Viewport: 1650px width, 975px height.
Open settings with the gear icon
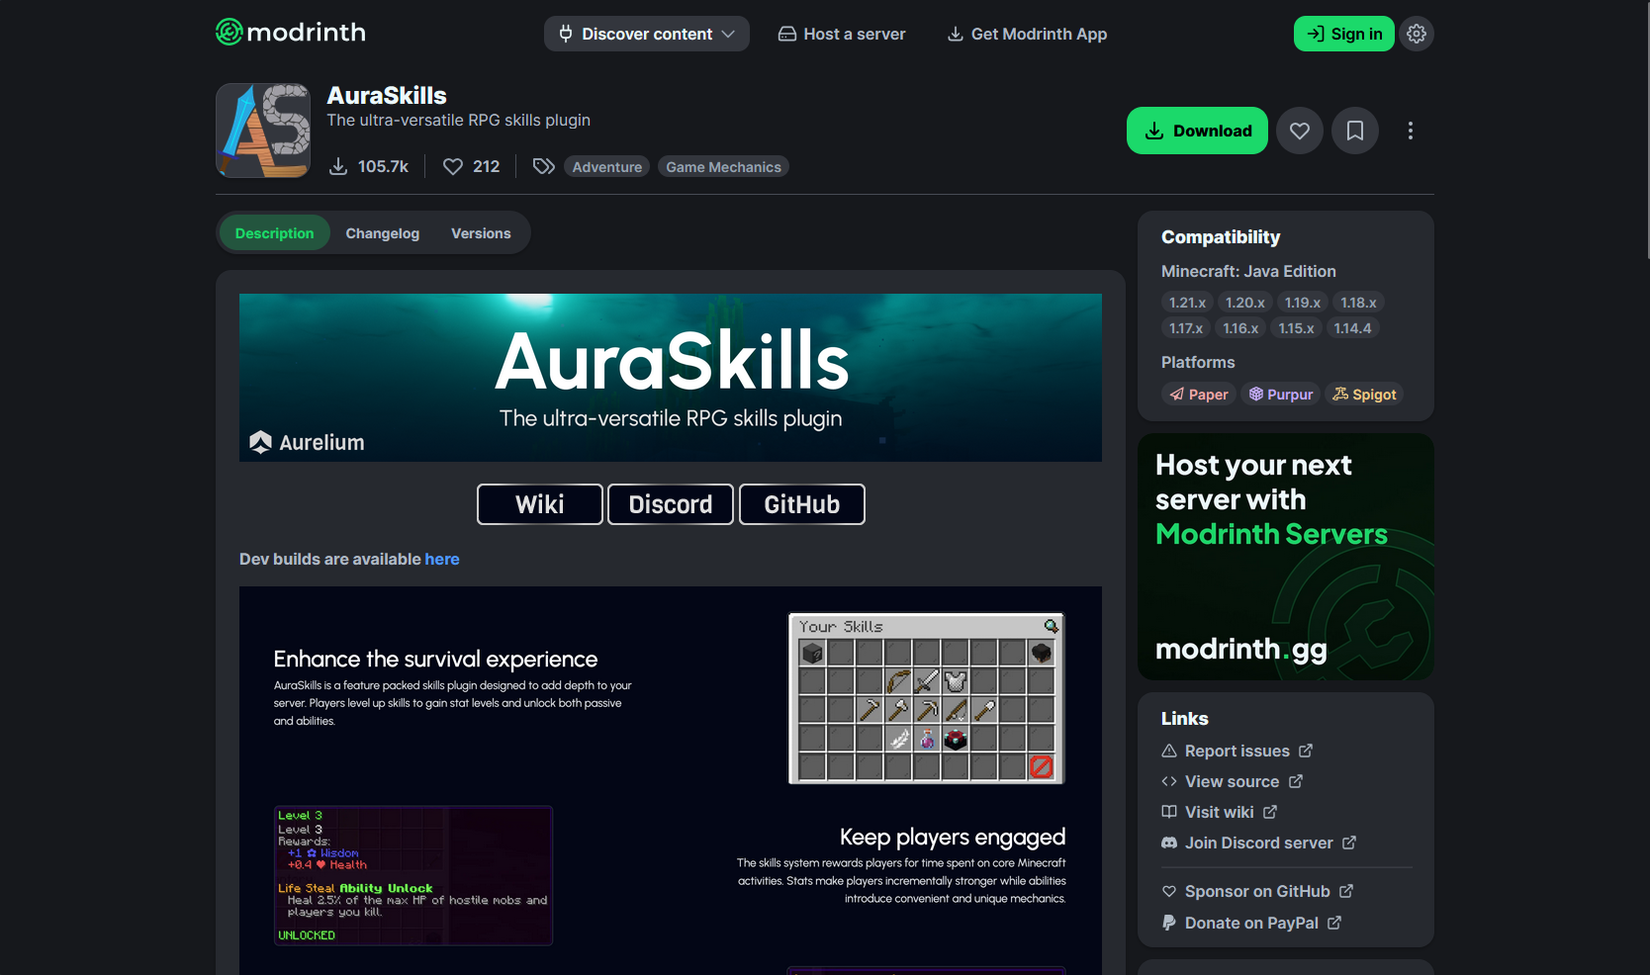[1417, 34]
